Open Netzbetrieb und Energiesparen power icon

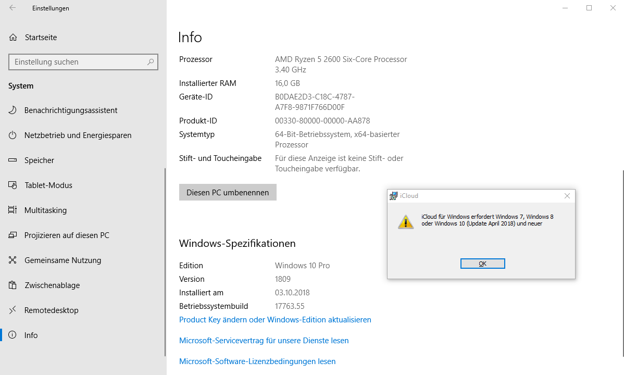pos(13,135)
